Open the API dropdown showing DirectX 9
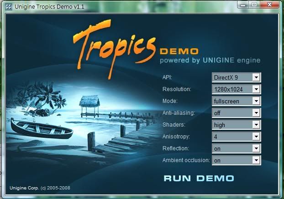This screenshot has height=199, width=284. [x=236, y=77]
